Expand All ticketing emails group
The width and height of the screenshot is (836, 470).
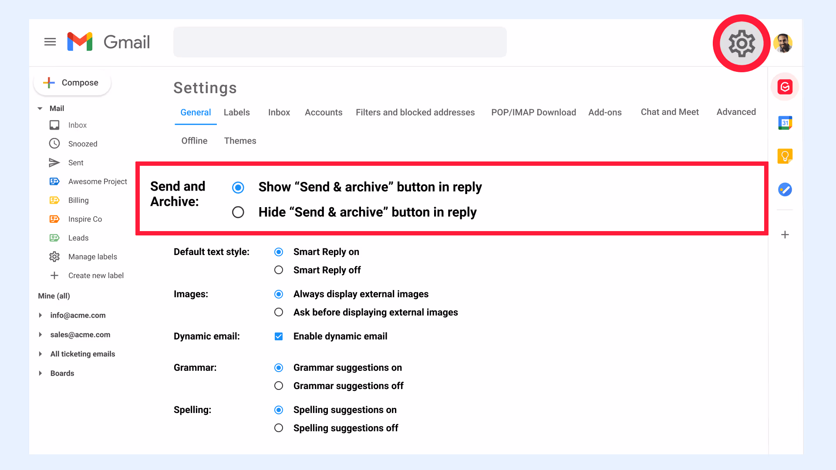coord(40,354)
